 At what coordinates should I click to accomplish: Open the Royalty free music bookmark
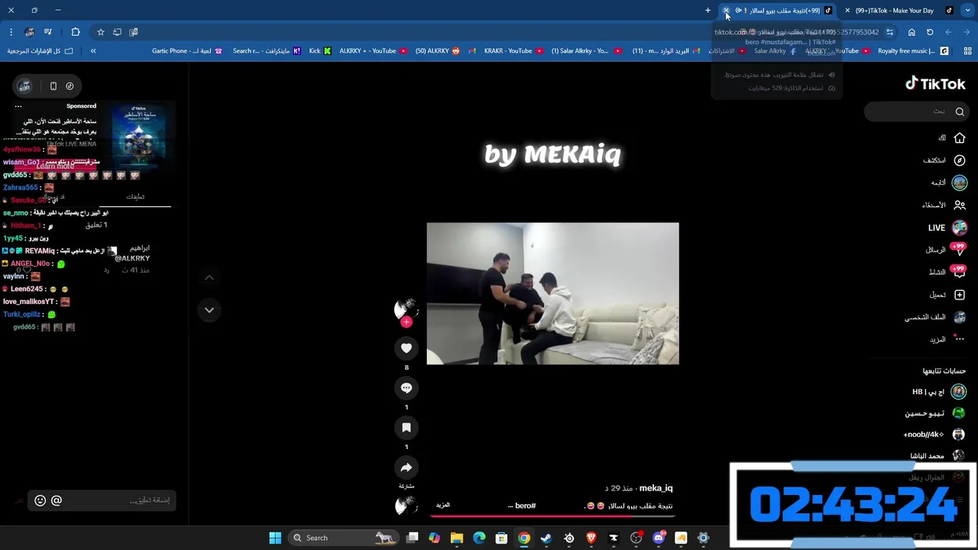coord(912,51)
